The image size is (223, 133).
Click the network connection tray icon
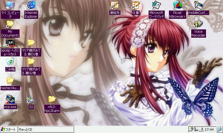197,129
